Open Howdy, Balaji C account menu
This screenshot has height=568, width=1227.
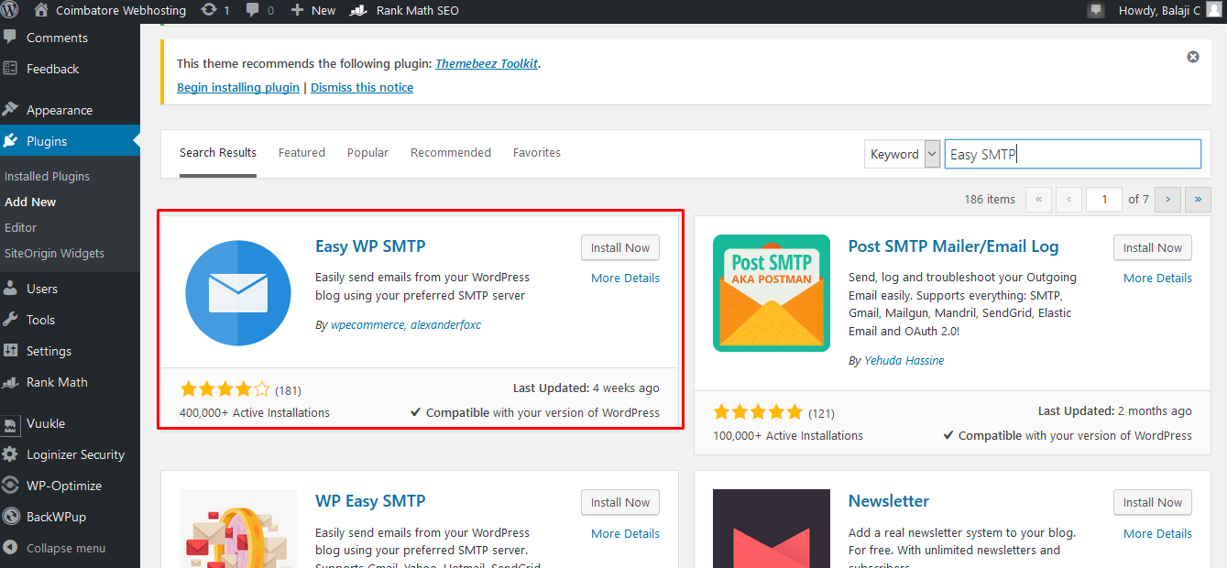[x=1169, y=10]
